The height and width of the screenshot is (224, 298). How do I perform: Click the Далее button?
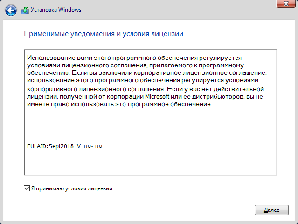coord(271,210)
